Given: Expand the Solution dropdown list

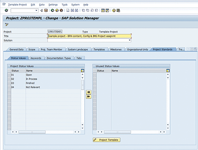Looking at the screenshot, I should pos(130,40).
